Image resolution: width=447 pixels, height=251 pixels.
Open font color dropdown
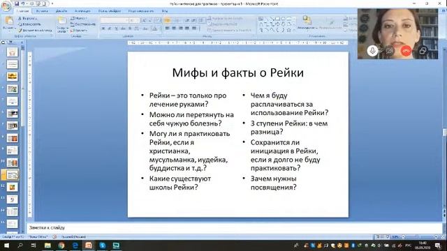click(x=154, y=29)
